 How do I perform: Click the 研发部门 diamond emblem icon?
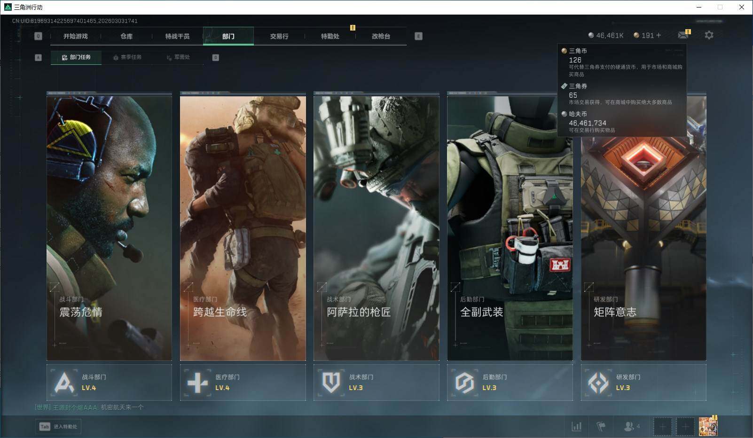pyautogui.click(x=598, y=383)
